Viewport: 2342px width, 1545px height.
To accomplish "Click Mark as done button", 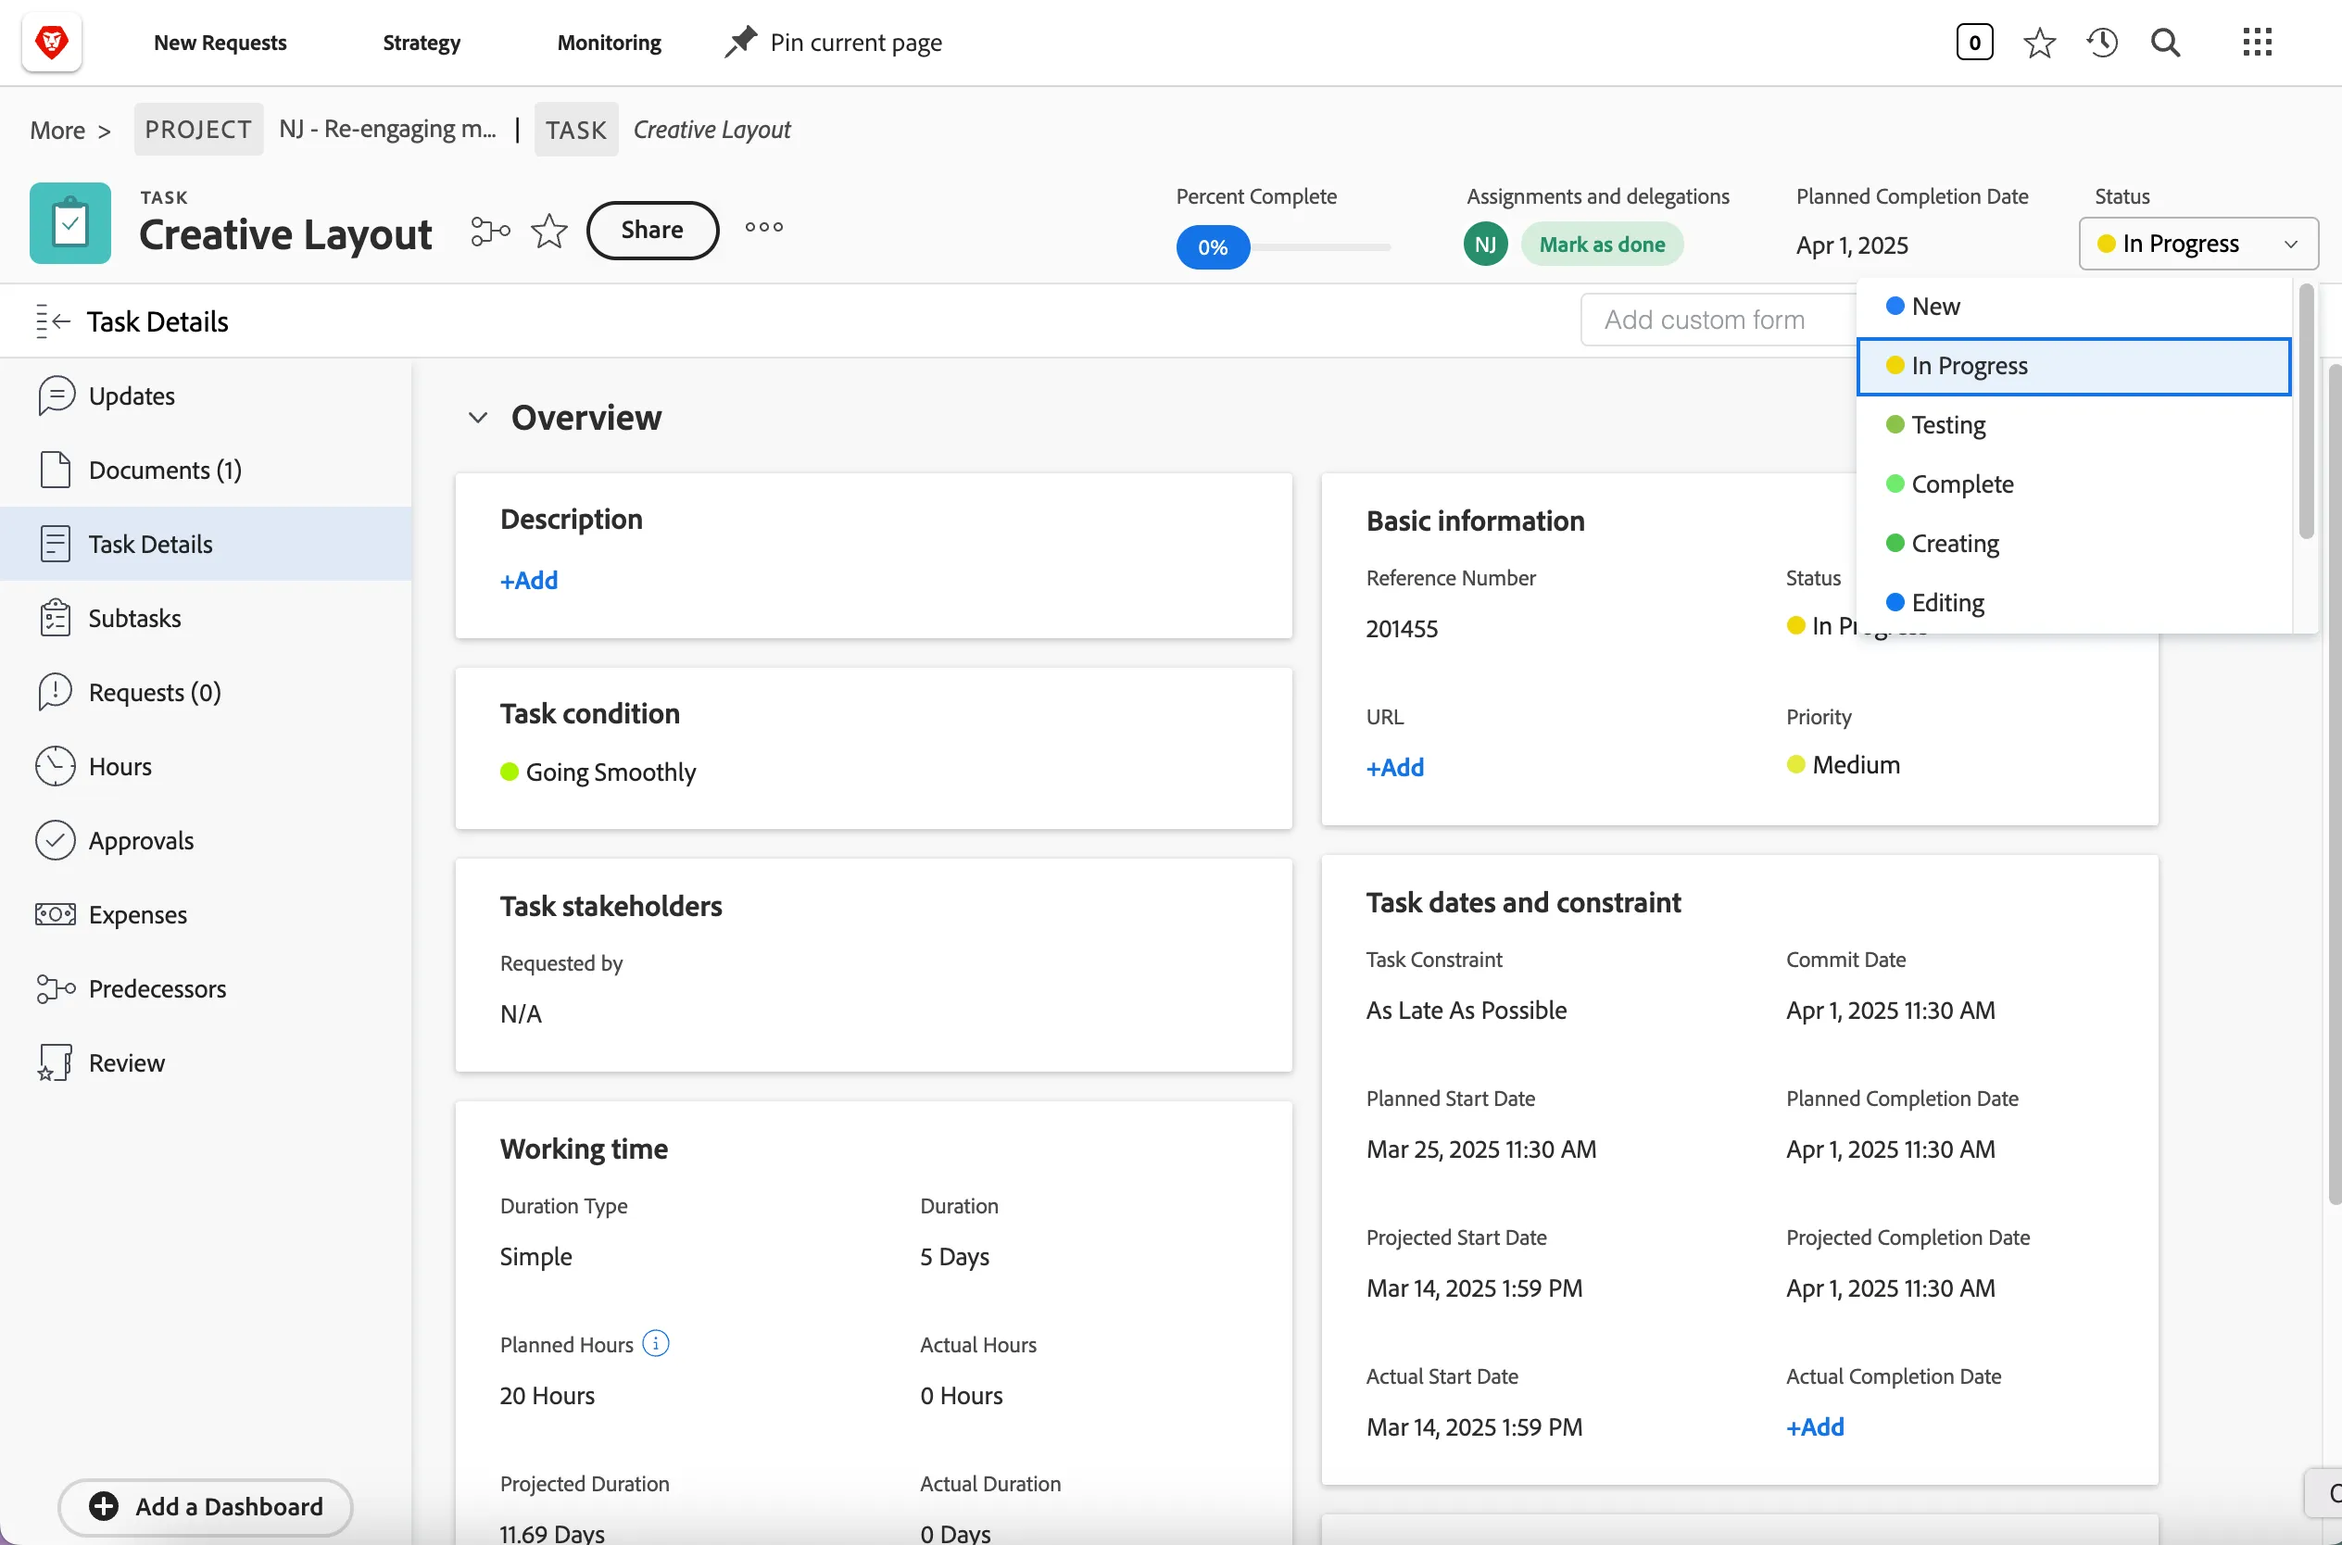I will [x=1602, y=245].
